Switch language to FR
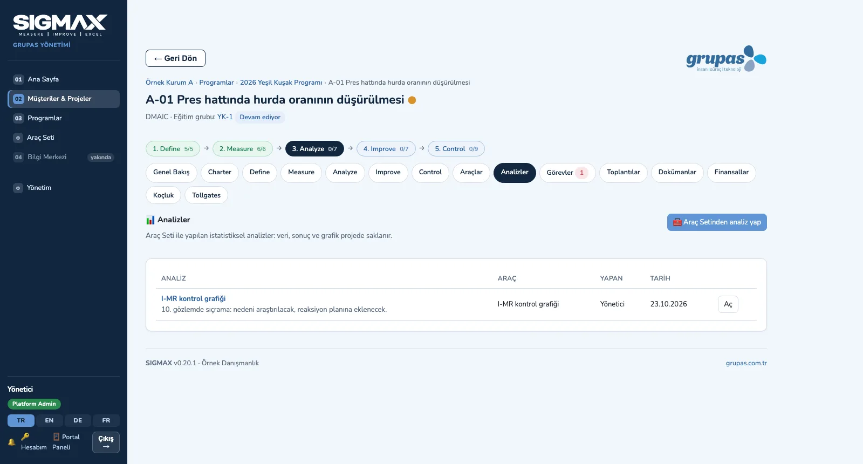The image size is (863, 464). pyautogui.click(x=106, y=420)
